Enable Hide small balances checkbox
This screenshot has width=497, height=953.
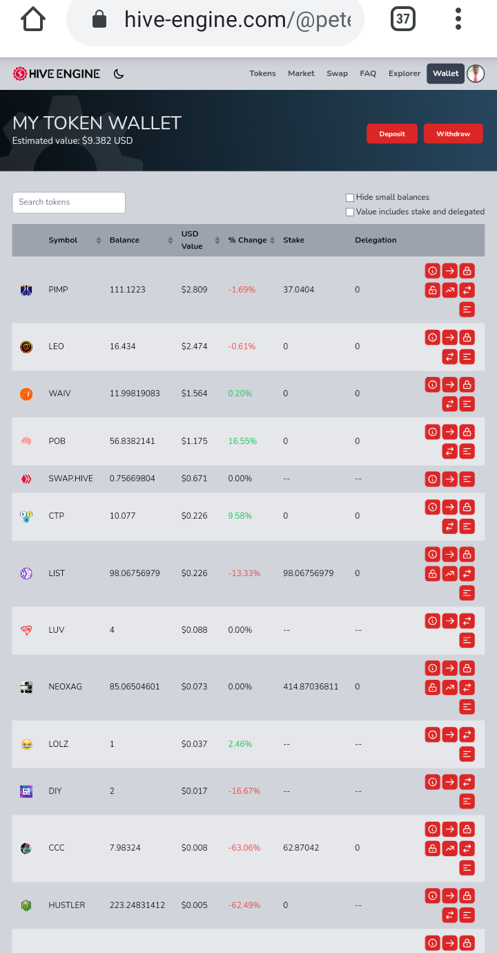click(x=350, y=198)
